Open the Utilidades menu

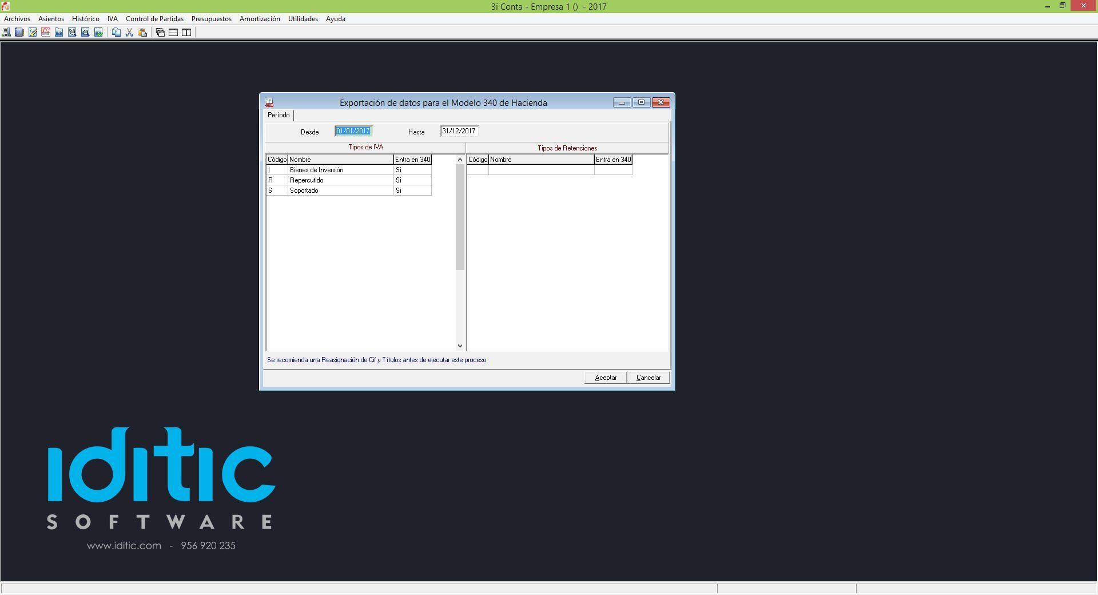click(x=303, y=19)
